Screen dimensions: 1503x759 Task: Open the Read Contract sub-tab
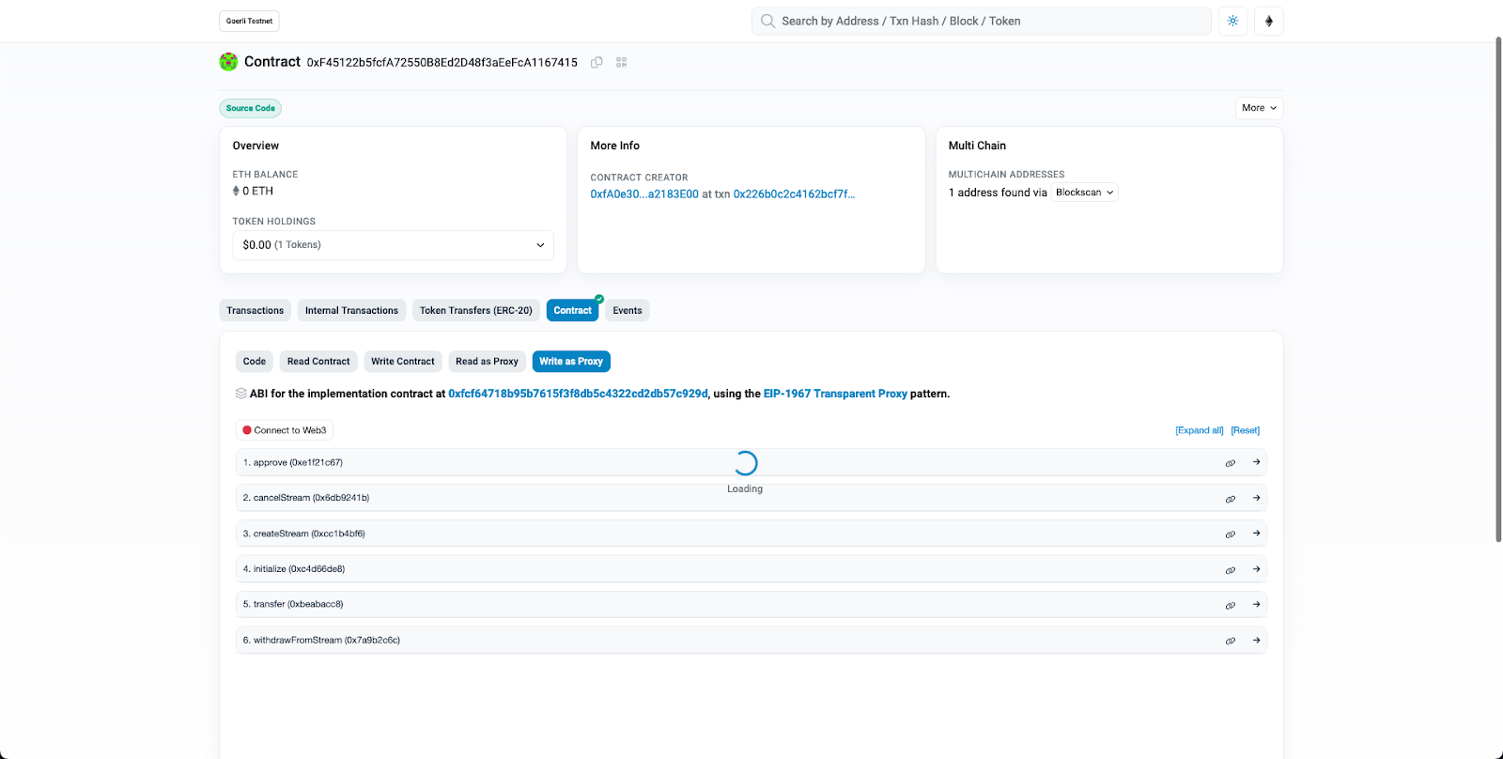click(x=318, y=362)
